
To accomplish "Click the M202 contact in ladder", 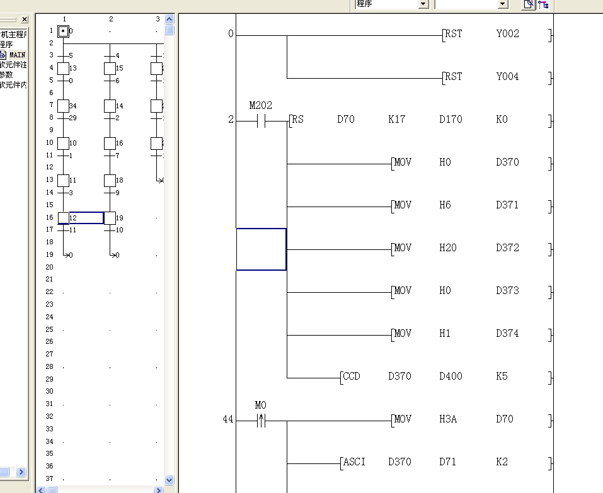I will (261, 120).
